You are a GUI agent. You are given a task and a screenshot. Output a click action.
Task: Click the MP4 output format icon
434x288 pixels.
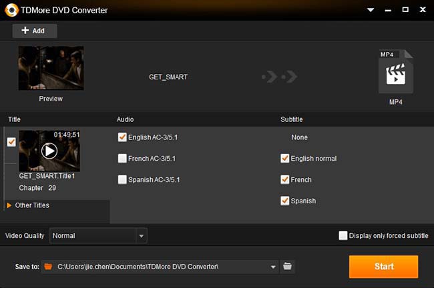[x=396, y=72]
